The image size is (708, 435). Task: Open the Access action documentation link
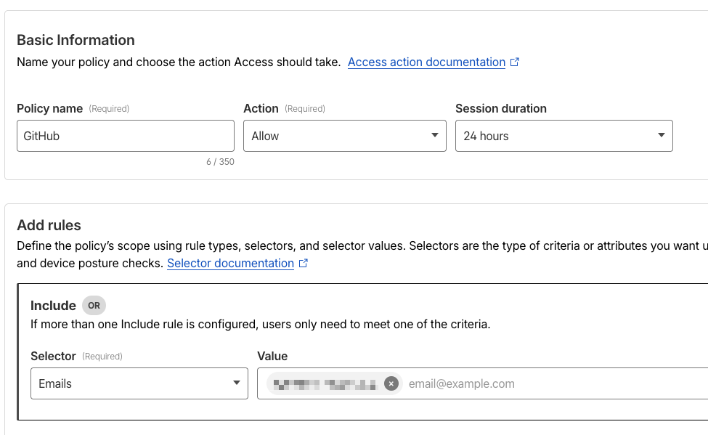(426, 62)
